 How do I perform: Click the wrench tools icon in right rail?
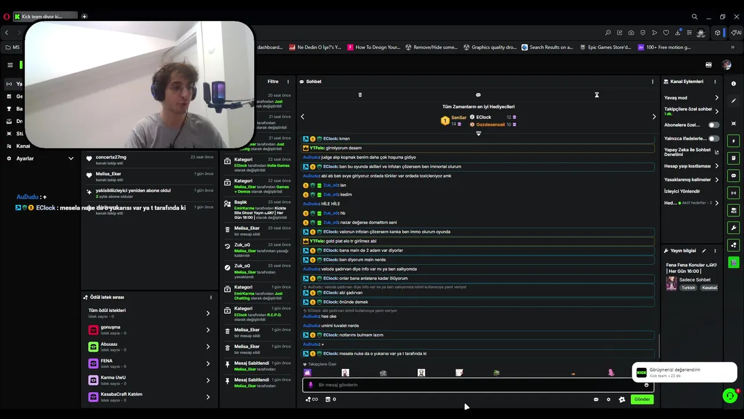(734, 228)
